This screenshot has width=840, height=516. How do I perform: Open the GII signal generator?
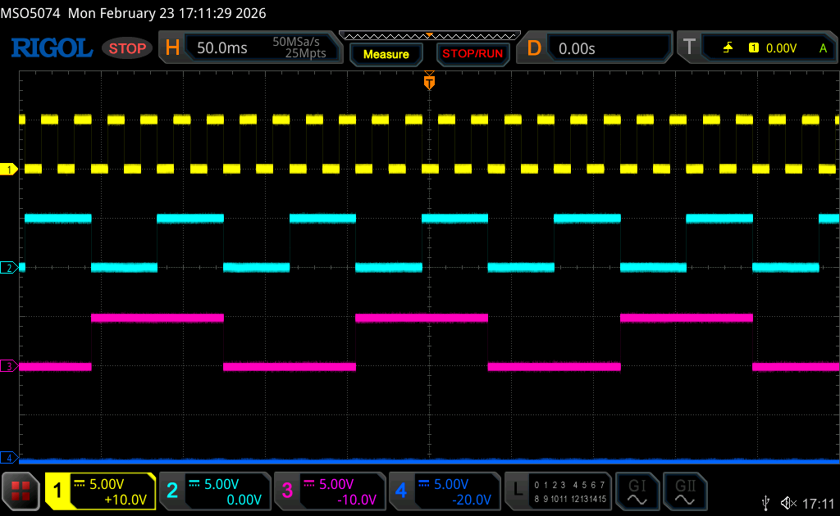click(x=684, y=491)
